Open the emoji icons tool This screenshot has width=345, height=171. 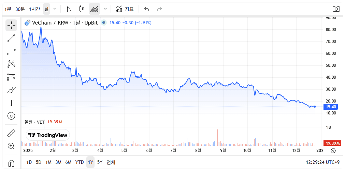click(x=11, y=116)
